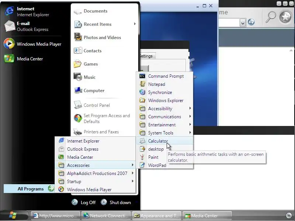Viewport: 295px width, 221px height.
Task: Open the Games folder
Action: pos(86,64)
